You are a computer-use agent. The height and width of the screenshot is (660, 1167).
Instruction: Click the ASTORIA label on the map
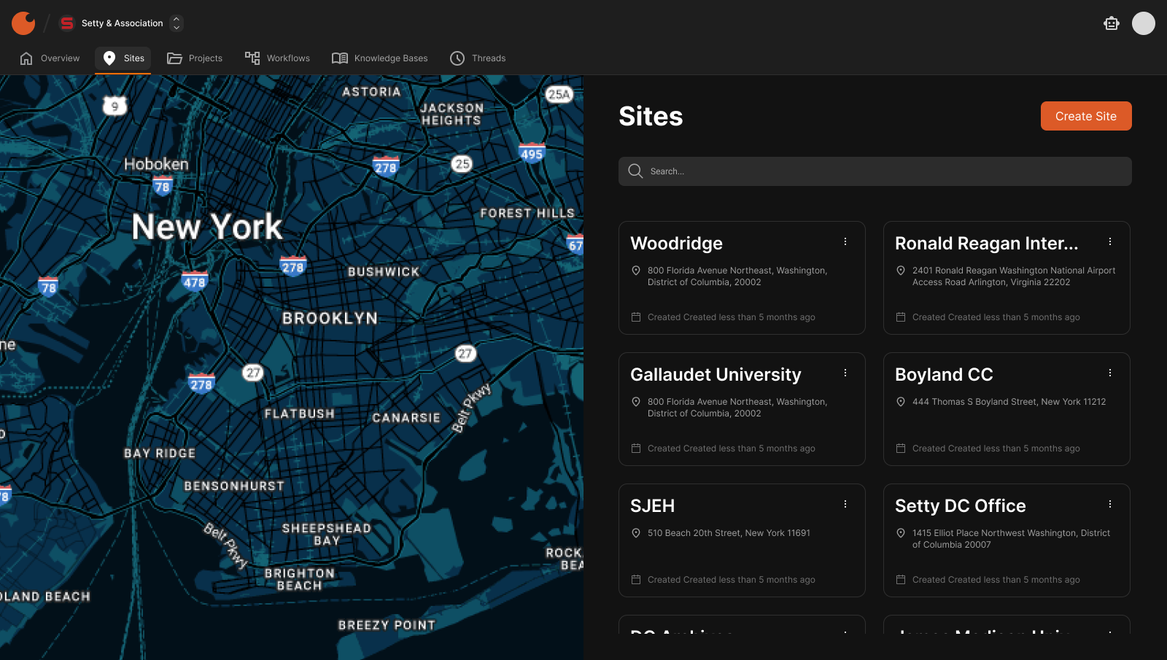click(x=372, y=92)
